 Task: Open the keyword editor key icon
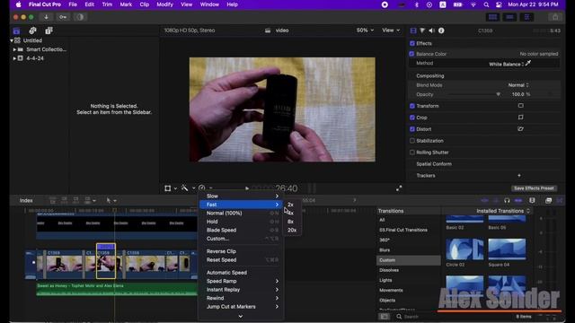tap(63, 17)
